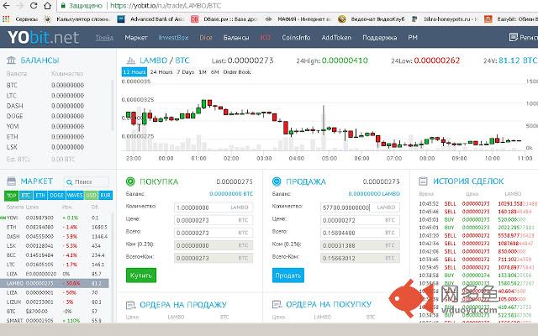The height and width of the screenshot is (336, 538).
Task: Click the browser address bar URL
Action: click(166, 6)
